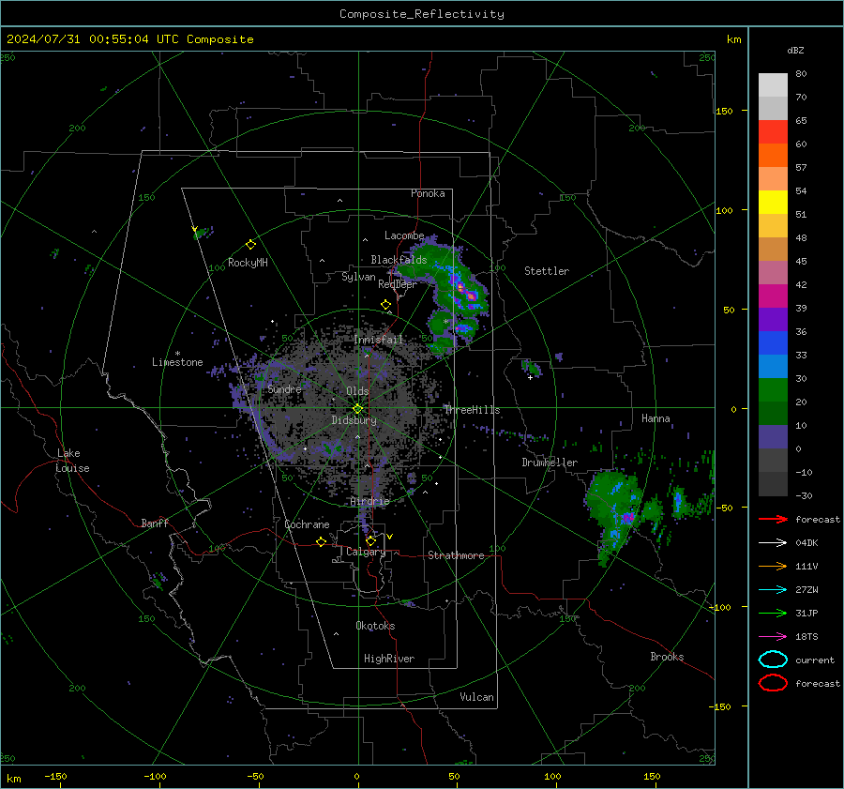Screen dimensions: 844x789
Task: Click the orange 111V arrow icon
Action: coord(773,566)
